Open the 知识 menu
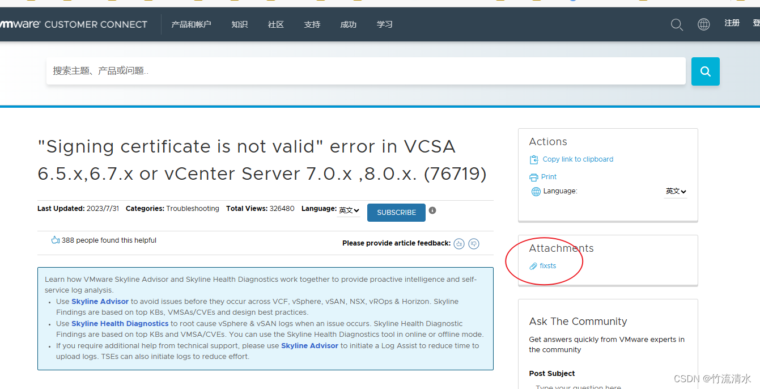This screenshot has height=389, width=760. coord(240,24)
